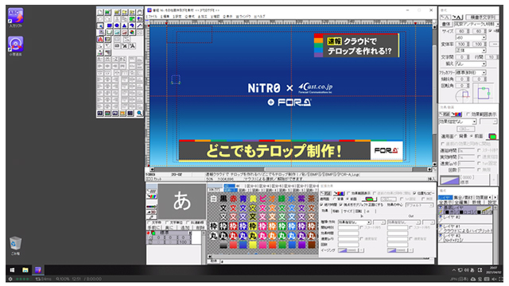This screenshot has width=509, height=286.
Task: Pick the pink gradient square swatch
Action: [262, 245]
